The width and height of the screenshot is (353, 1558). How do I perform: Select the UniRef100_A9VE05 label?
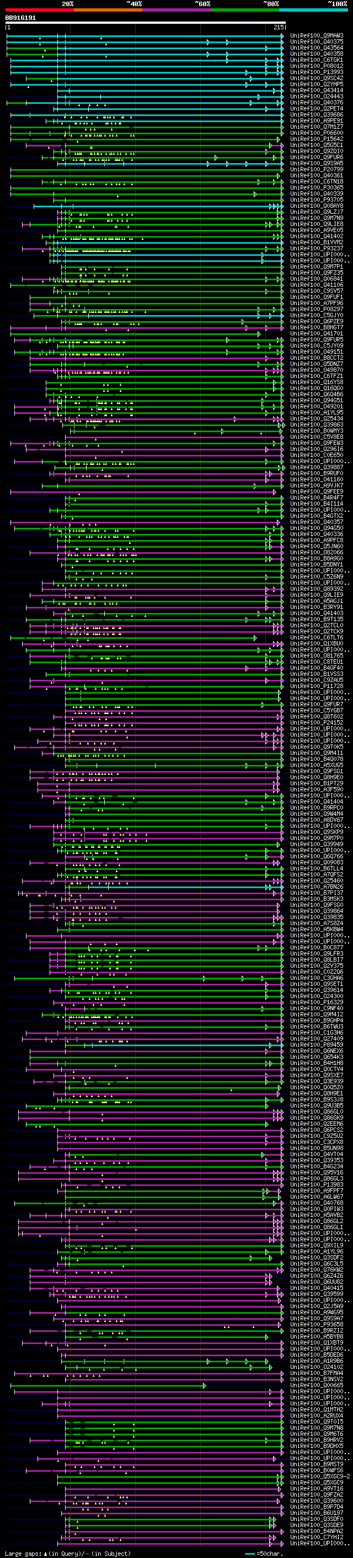(317, 230)
